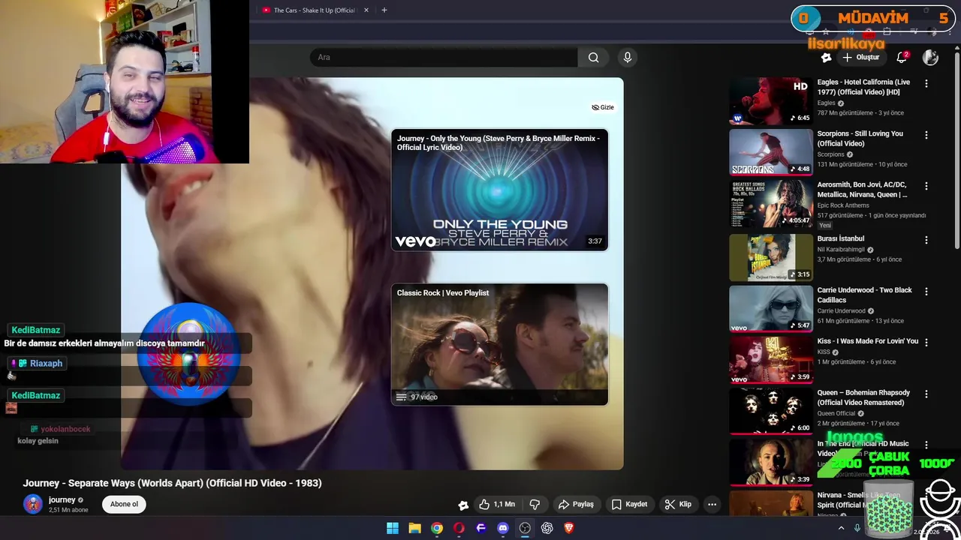Dislike the Journey video

pos(535,504)
